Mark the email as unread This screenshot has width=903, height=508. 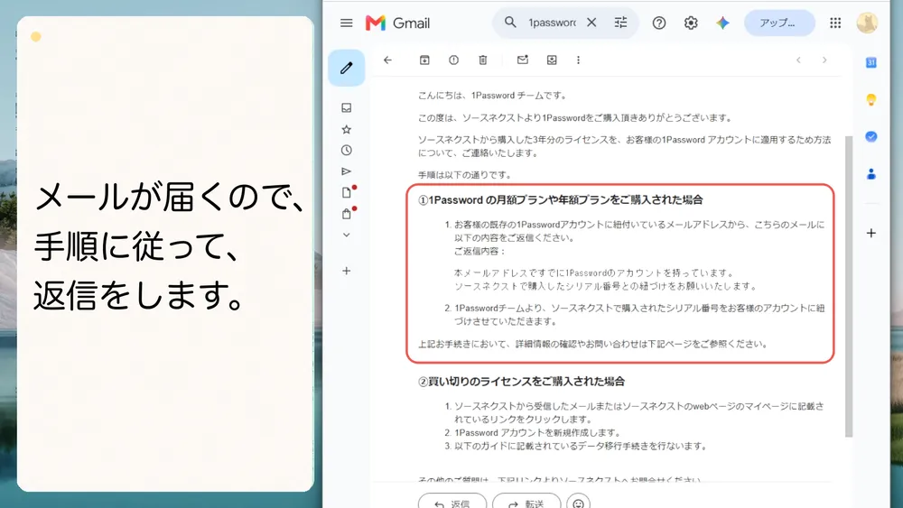(522, 60)
